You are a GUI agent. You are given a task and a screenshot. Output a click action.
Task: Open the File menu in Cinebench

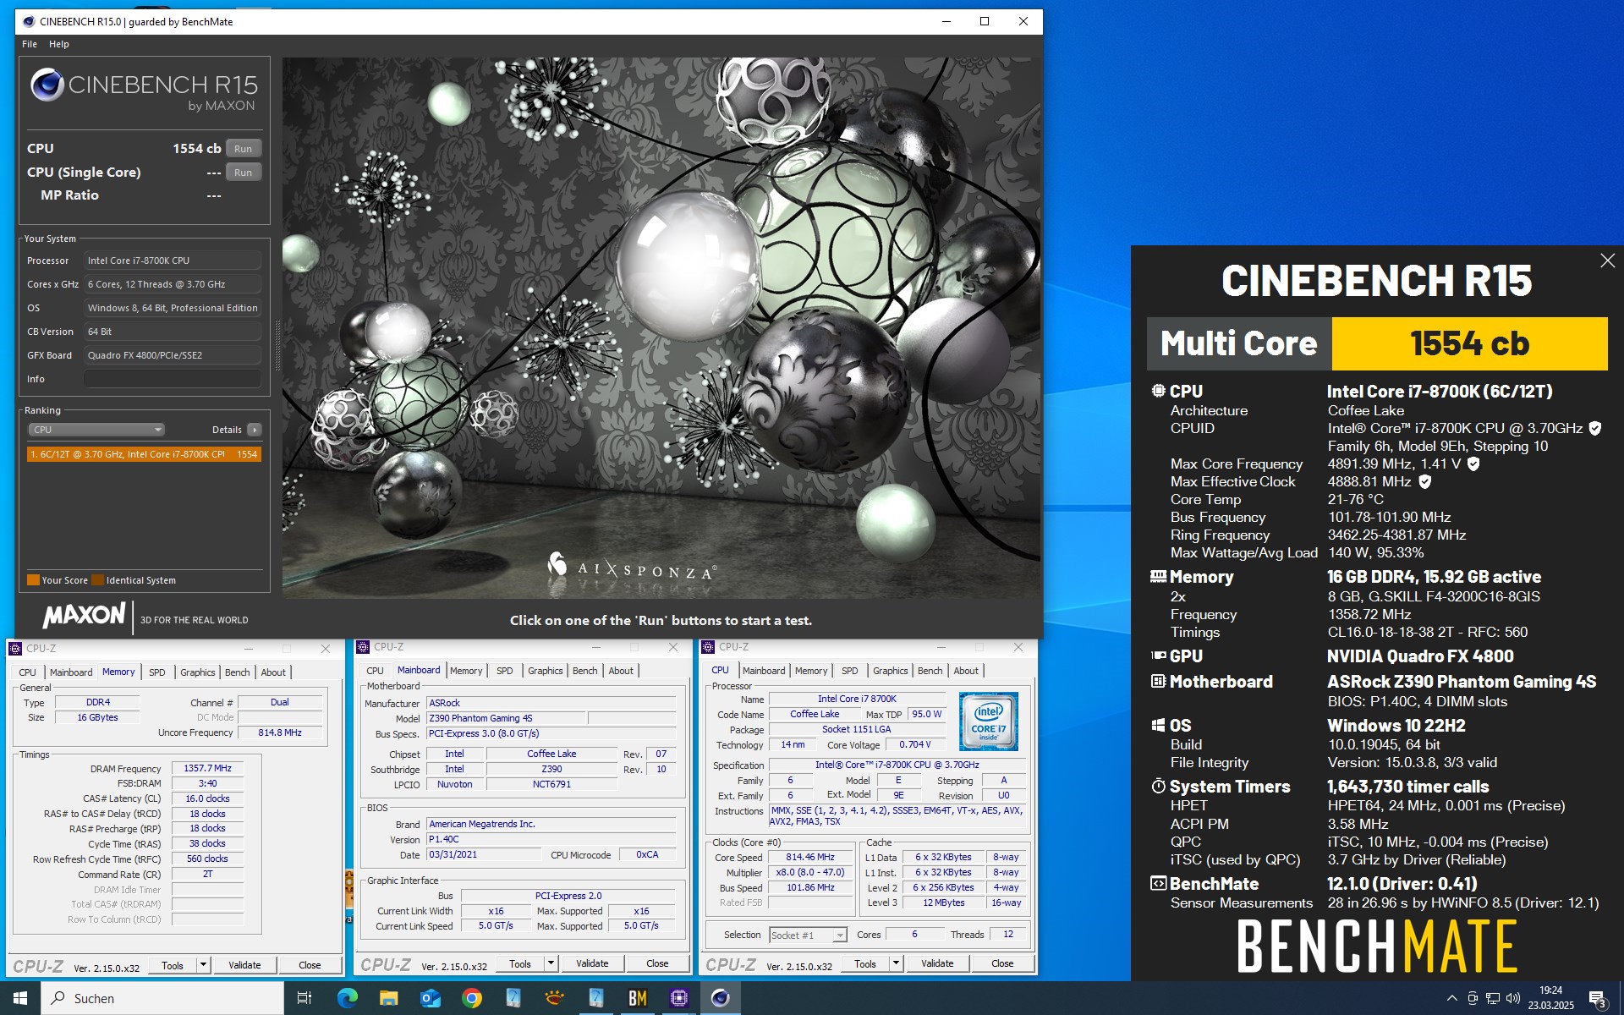[x=30, y=44]
